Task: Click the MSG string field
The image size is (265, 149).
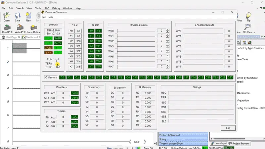Action: pyautogui.click(x=201, y=93)
